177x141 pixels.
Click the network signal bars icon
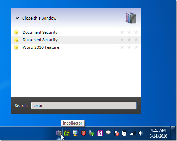pos(133,133)
